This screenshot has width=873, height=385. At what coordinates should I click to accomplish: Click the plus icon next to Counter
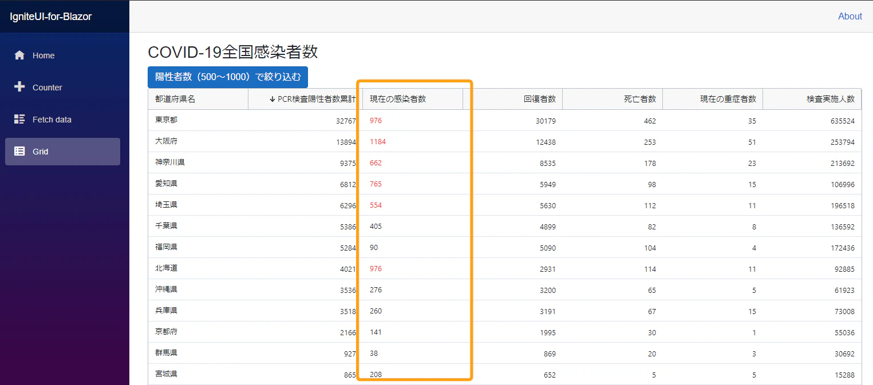tap(19, 87)
